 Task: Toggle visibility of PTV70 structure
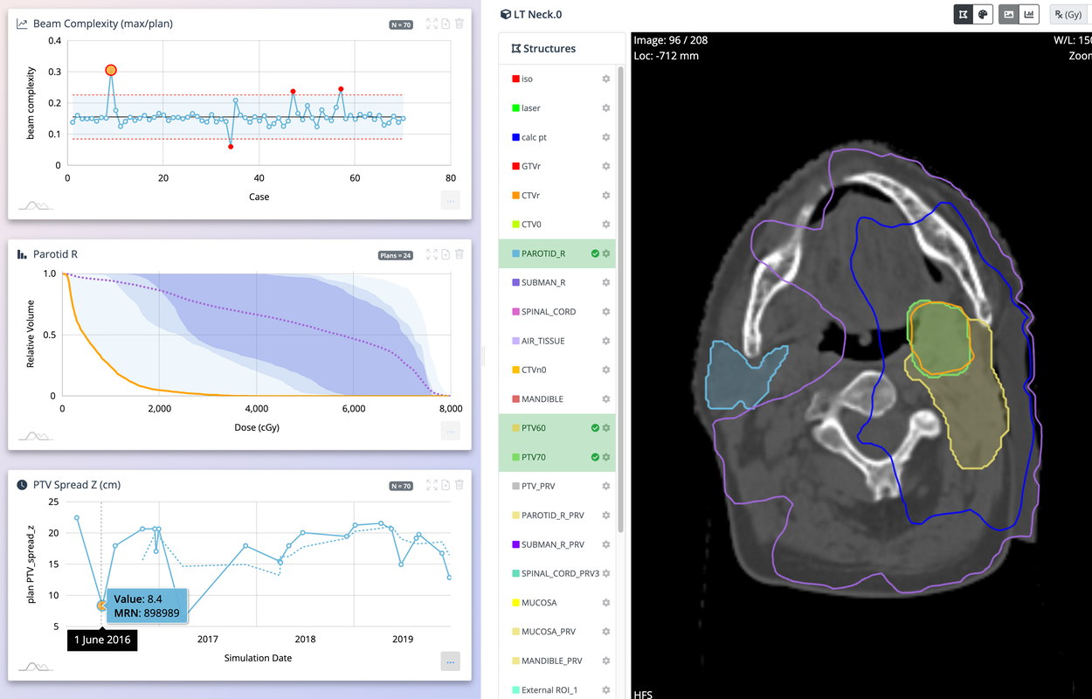[x=595, y=457]
